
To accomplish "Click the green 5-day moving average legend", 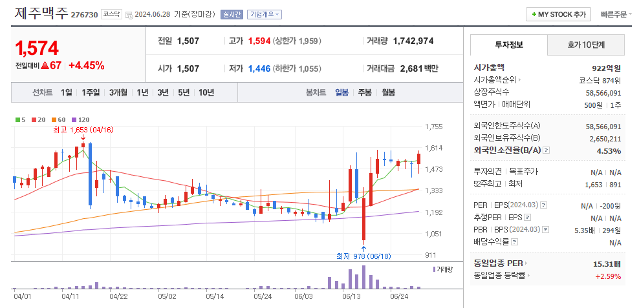I will 21,119.
